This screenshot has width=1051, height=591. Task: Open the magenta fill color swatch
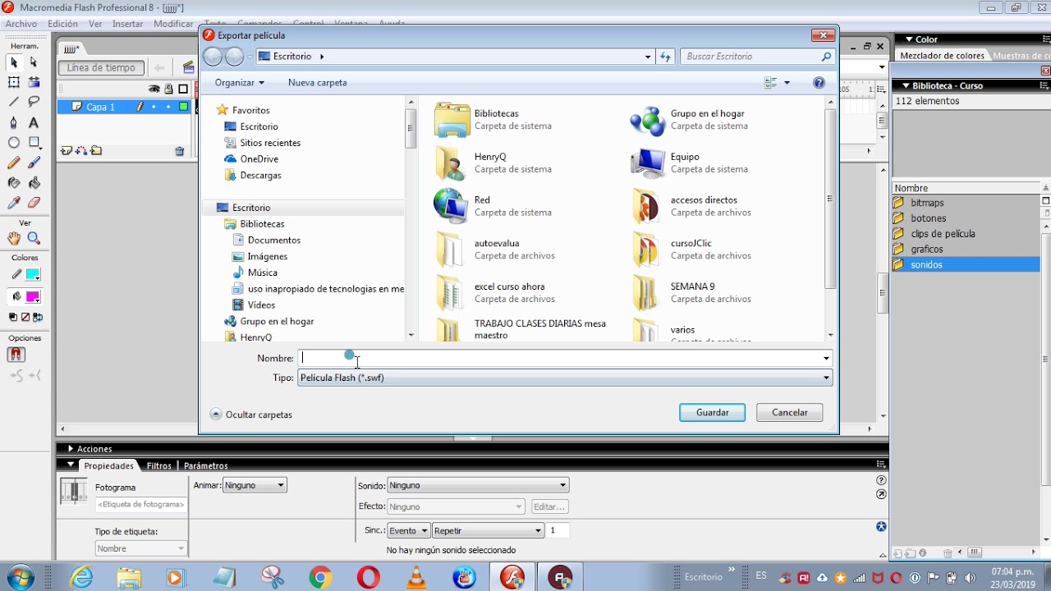pos(32,296)
